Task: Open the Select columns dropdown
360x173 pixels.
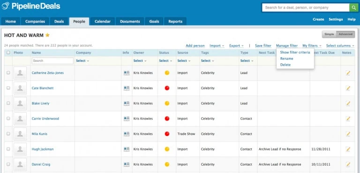Action: [340, 46]
